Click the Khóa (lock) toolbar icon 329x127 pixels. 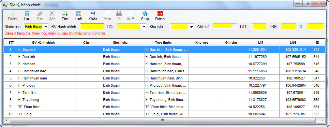pos(93,14)
